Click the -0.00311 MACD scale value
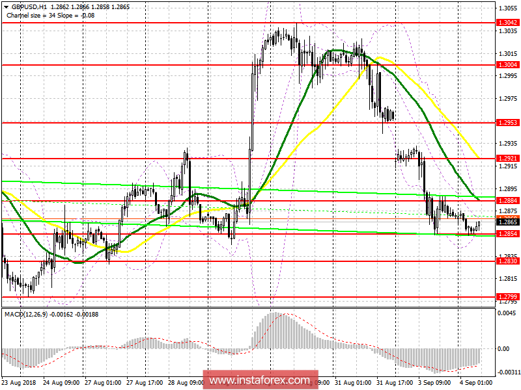 pyautogui.click(x=509, y=372)
